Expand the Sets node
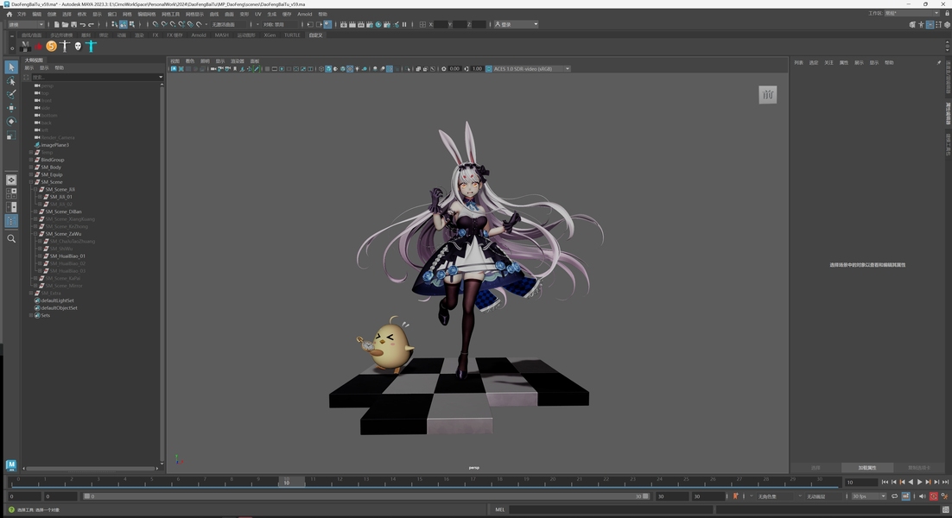This screenshot has width=952, height=518. [x=31, y=315]
